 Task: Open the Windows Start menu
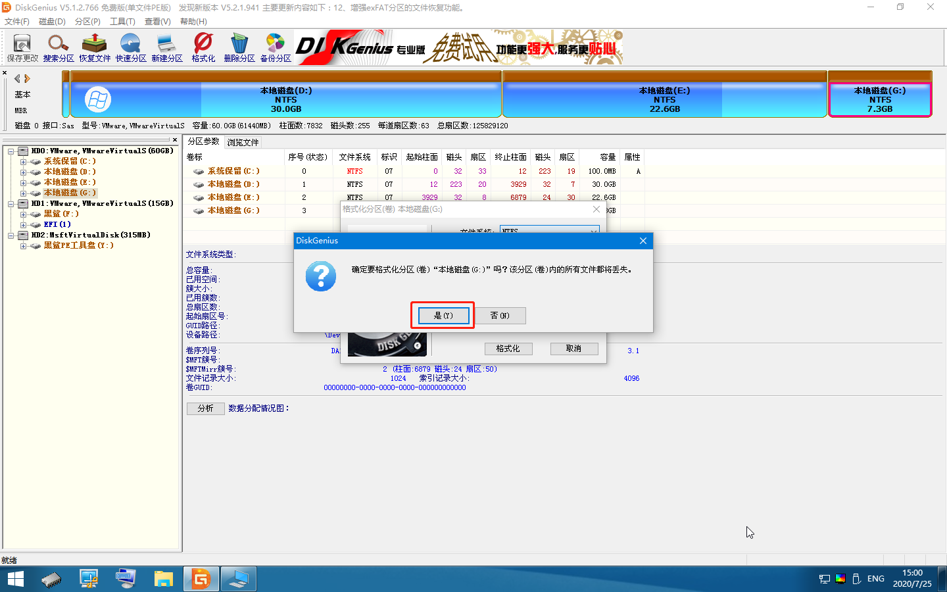[x=15, y=579]
